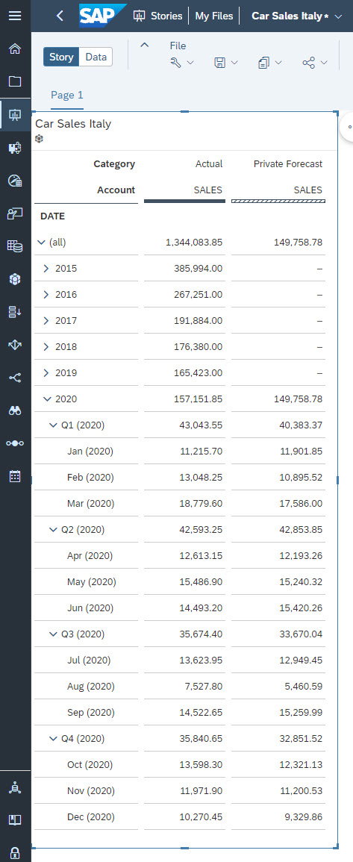Open Files folder icon in the sidebar
The image size is (353, 862).
[15, 82]
